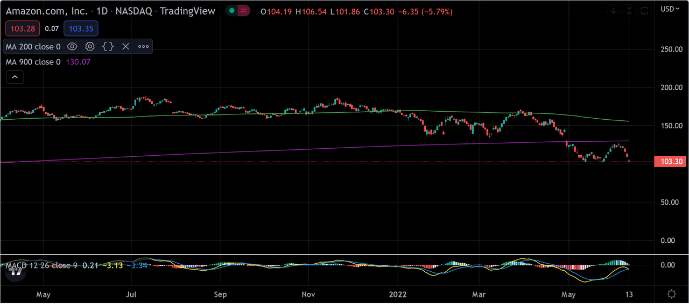The height and width of the screenshot is (304, 689).
Task: Click the open value O104.19 in header
Action: pos(276,11)
